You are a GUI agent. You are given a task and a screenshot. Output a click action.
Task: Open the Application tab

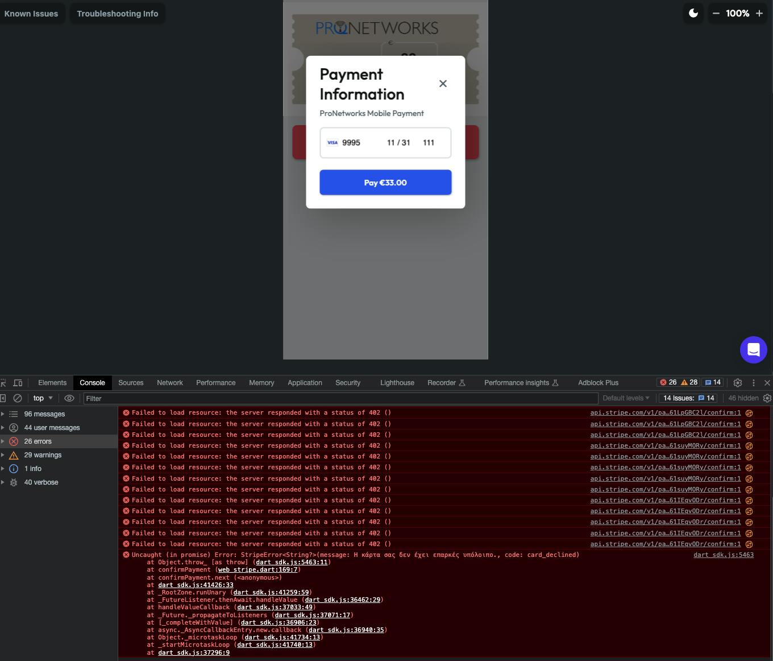point(305,383)
